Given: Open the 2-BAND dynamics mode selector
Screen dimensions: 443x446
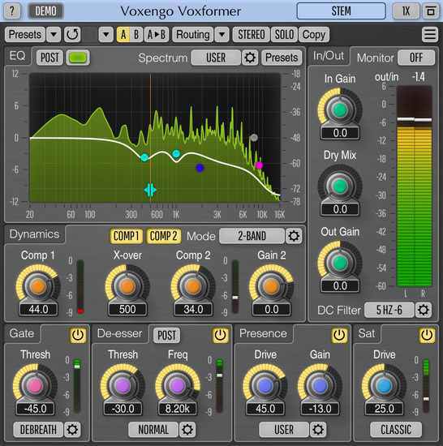Looking at the screenshot, I should (x=252, y=236).
